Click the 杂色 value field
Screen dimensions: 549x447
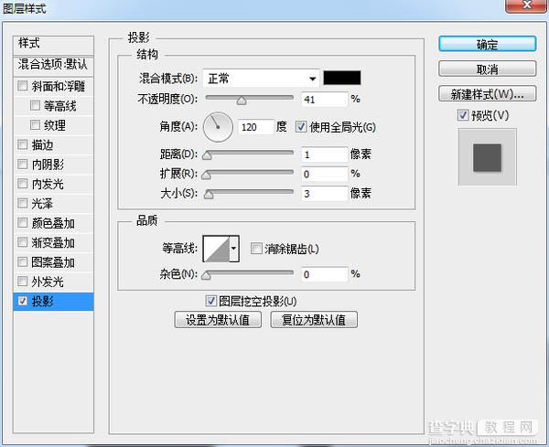pos(325,274)
